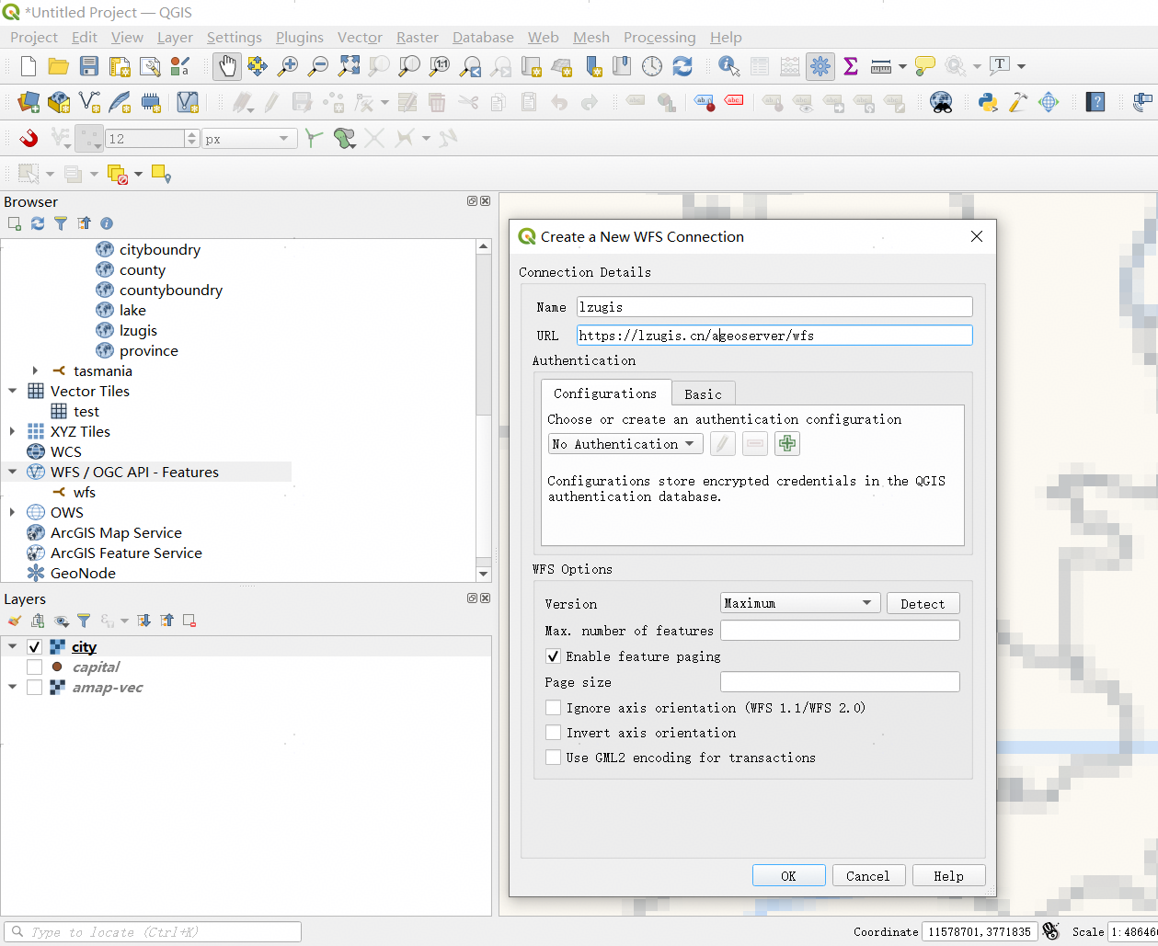1158x946 pixels.
Task: Open the No Authentication dropdown
Action: [x=625, y=444]
